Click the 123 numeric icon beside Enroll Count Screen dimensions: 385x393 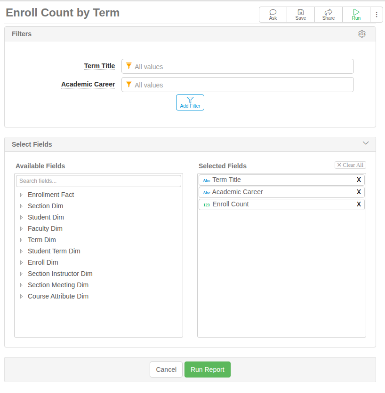click(206, 205)
